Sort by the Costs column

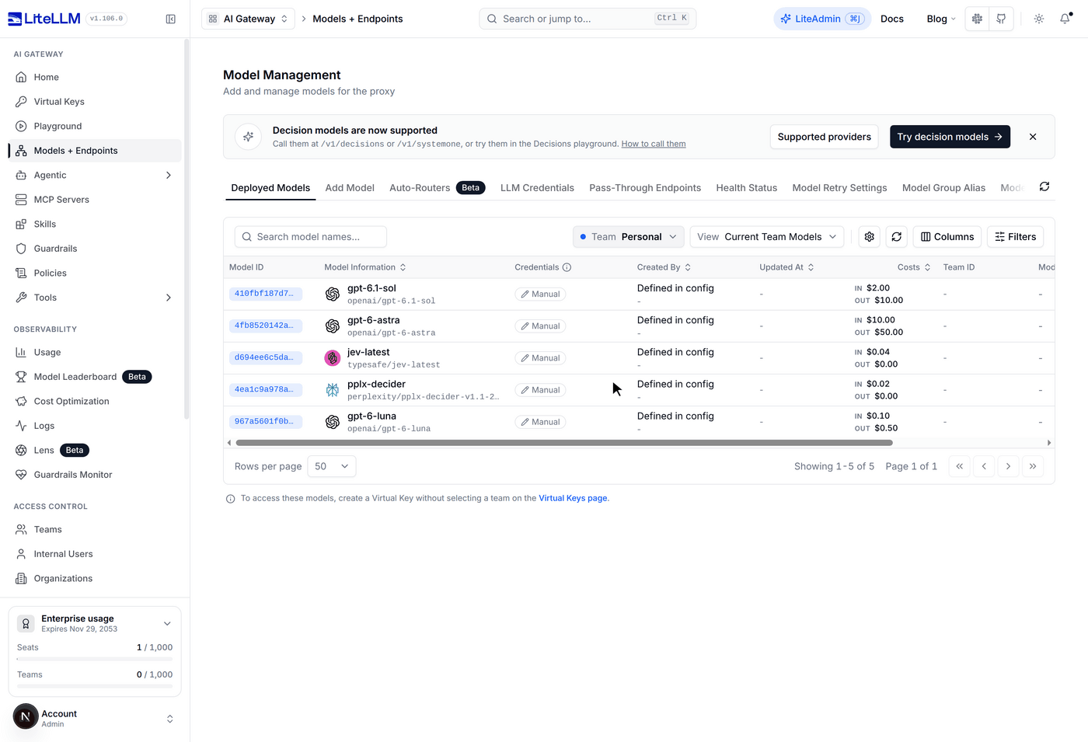tap(914, 267)
